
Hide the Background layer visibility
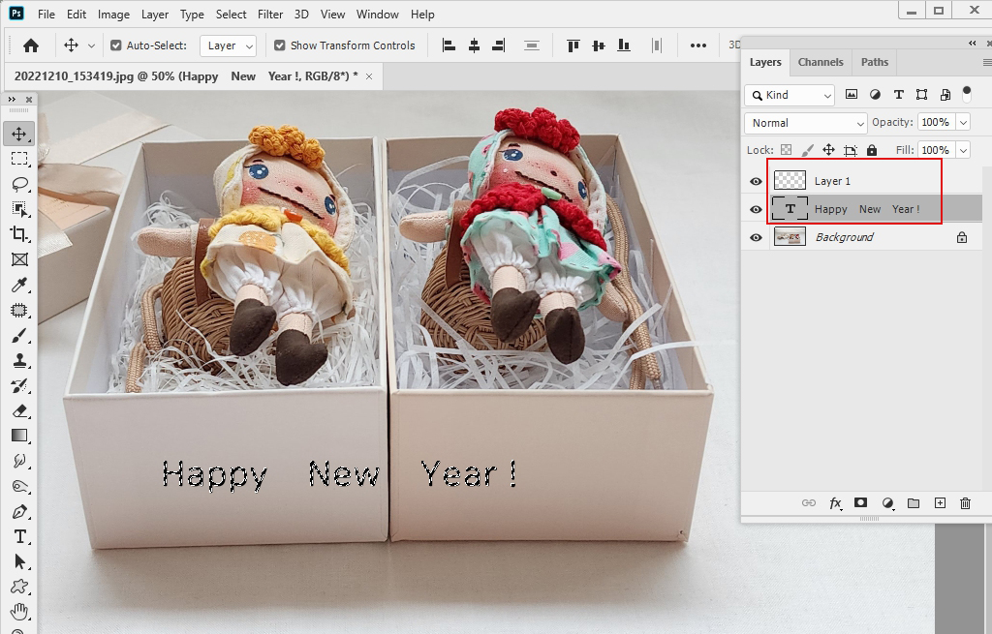(x=756, y=238)
